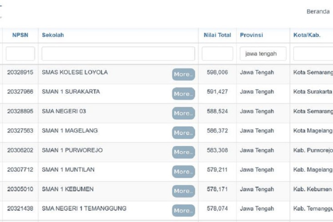Click Kota Semarang in SMAS KOLESE LOYOLA row
Viewport: 333px width, 222px height.
click(x=313, y=72)
